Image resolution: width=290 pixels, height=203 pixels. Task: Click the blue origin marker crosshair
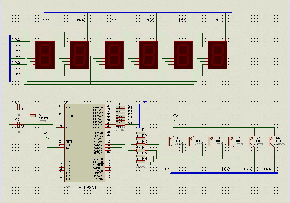coord(145,101)
